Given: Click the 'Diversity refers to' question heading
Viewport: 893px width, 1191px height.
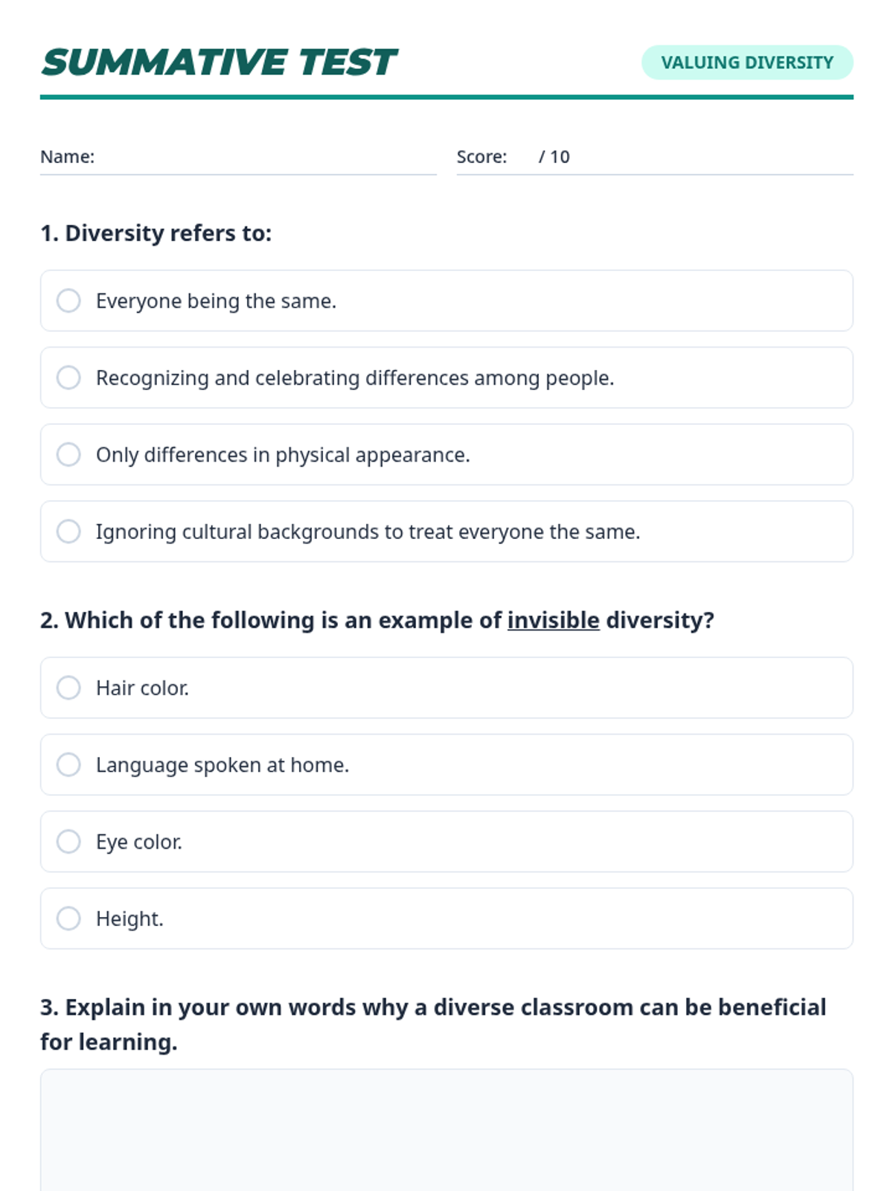Looking at the screenshot, I should click(x=156, y=233).
